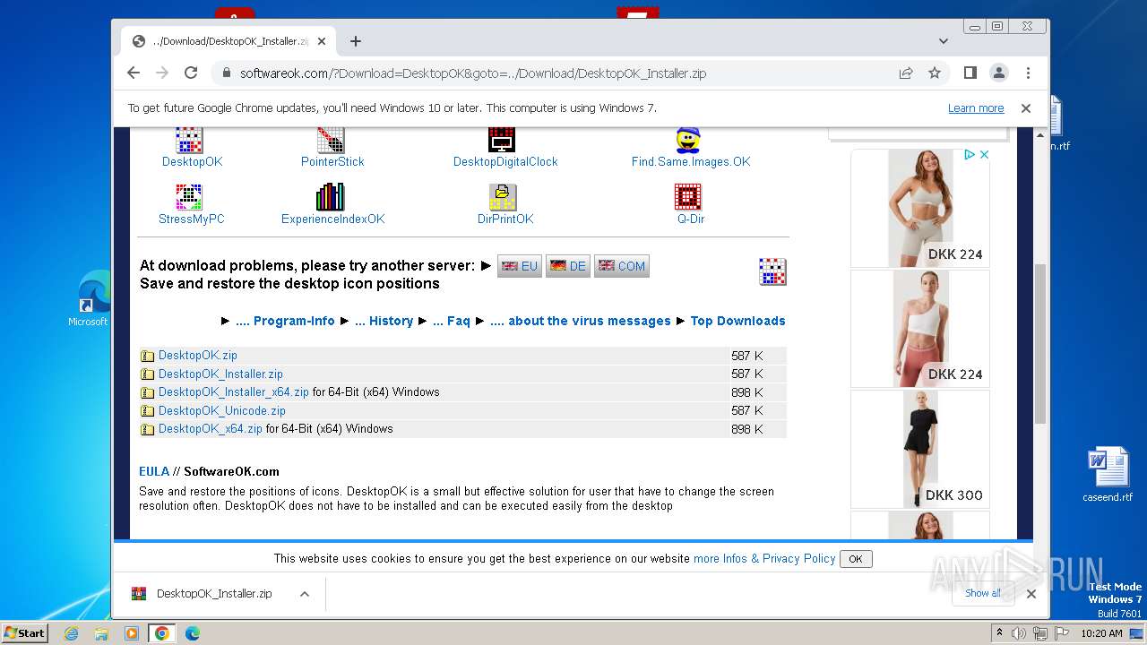Click the page vertical scrollbar
This screenshot has width=1147, height=645.
point(1040,344)
